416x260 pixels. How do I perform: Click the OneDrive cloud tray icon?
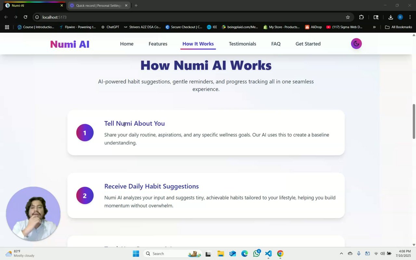coord(350,253)
